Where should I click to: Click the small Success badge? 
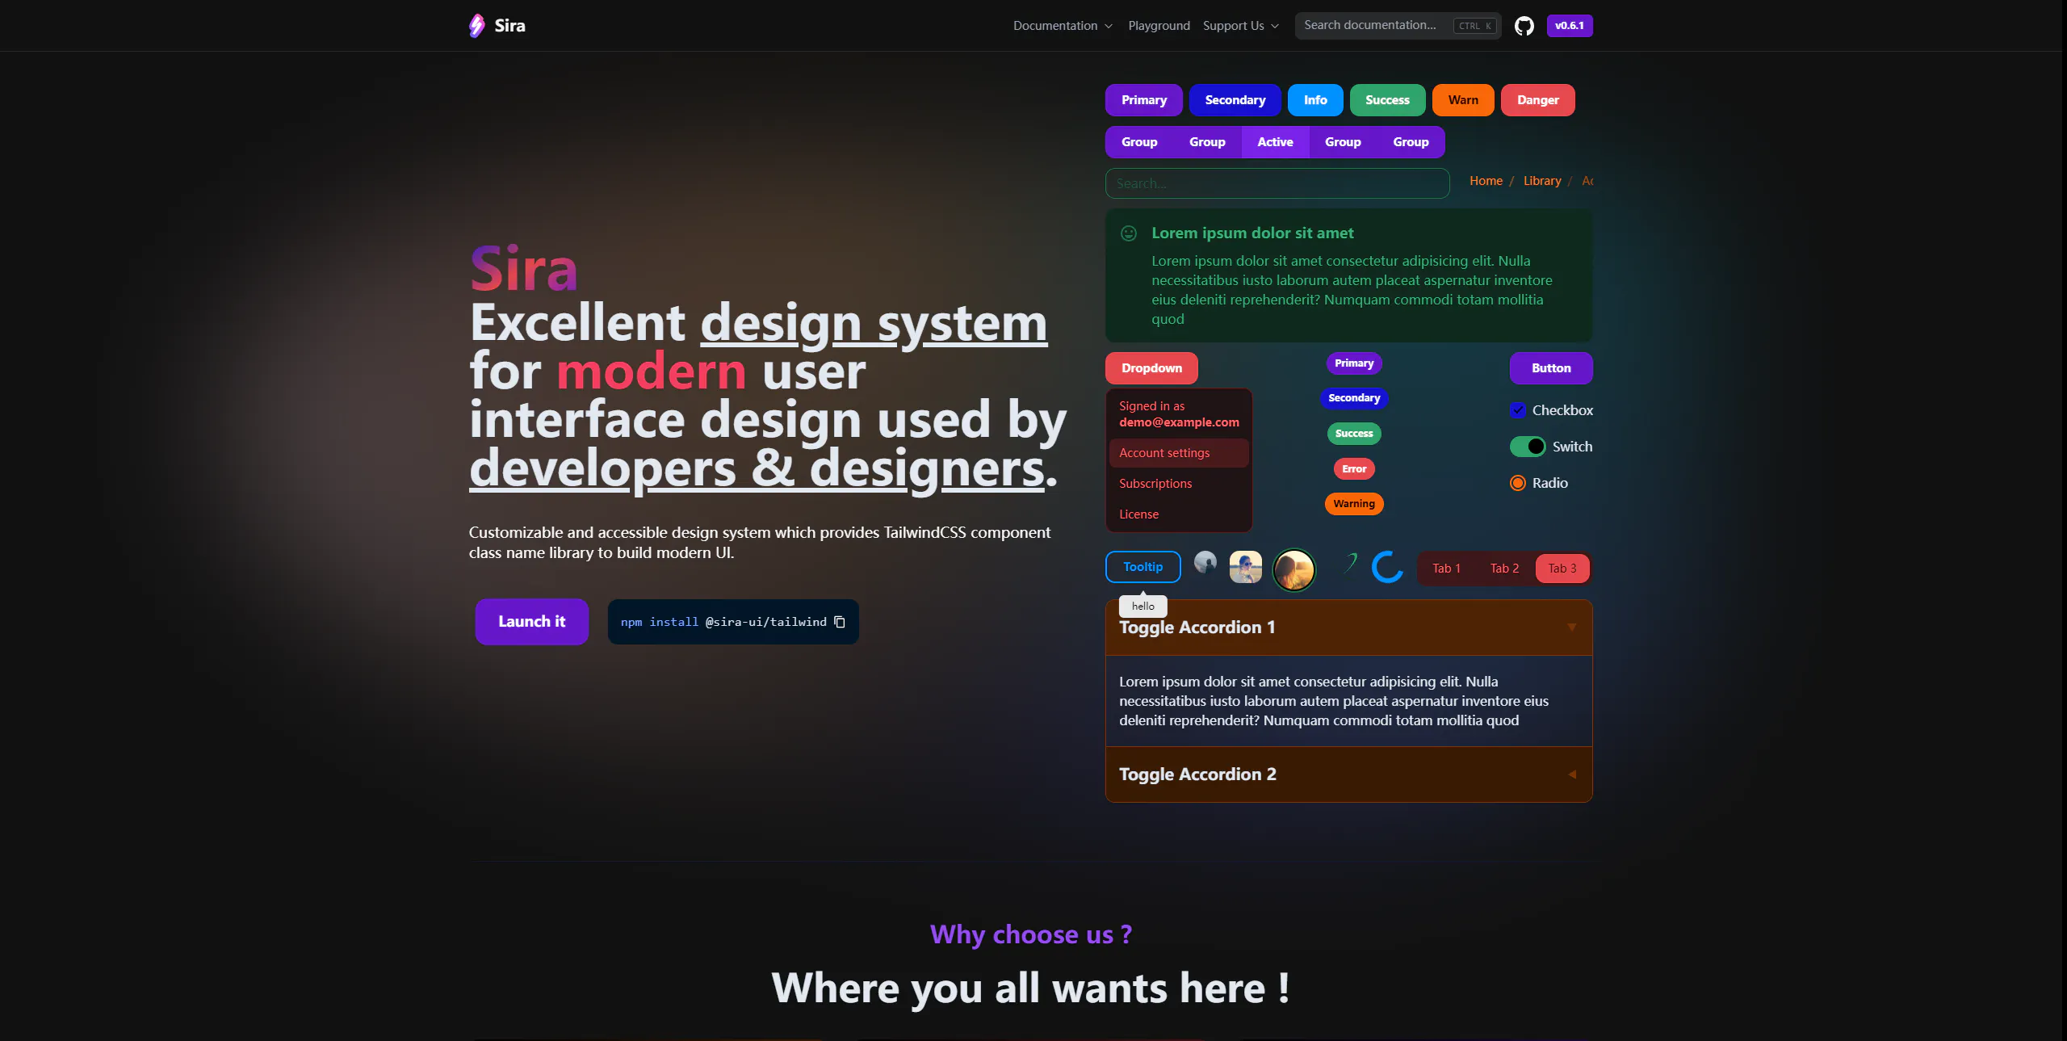coord(1354,434)
